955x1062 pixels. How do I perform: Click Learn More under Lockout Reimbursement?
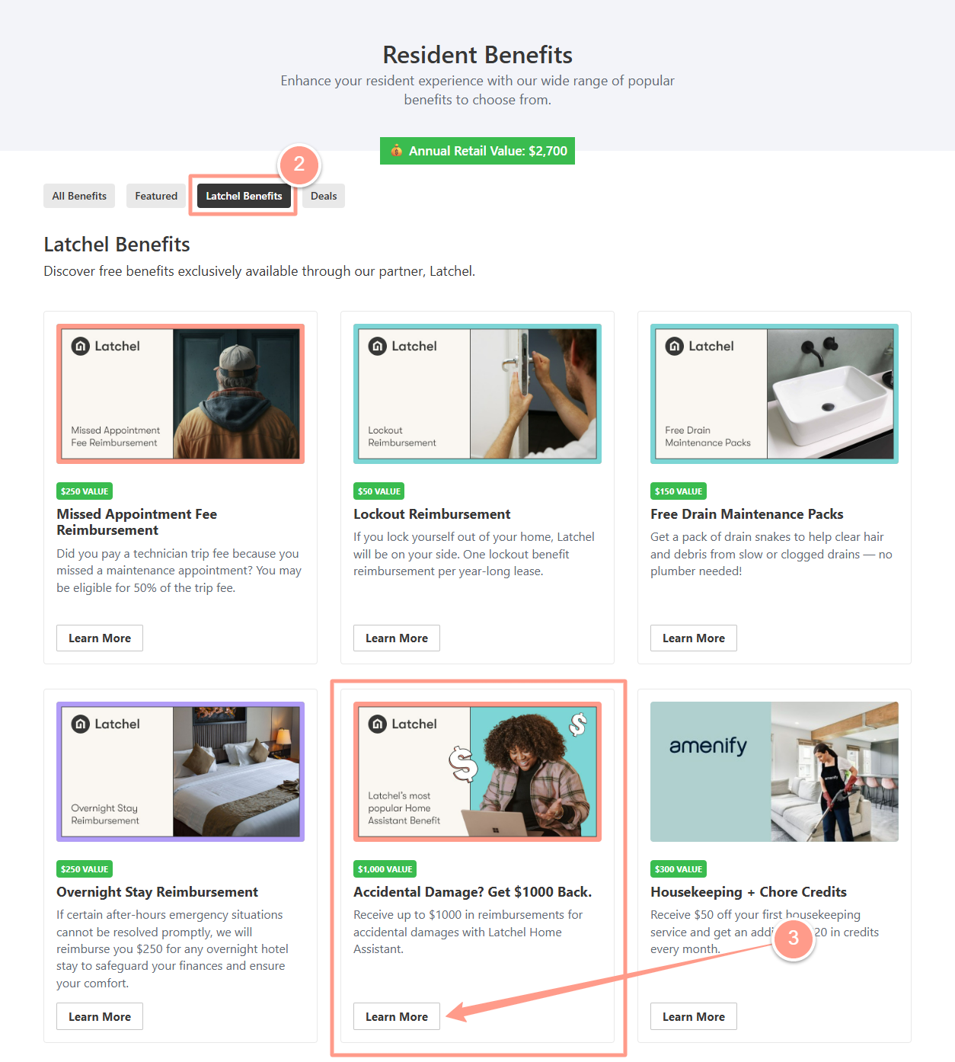click(x=397, y=638)
